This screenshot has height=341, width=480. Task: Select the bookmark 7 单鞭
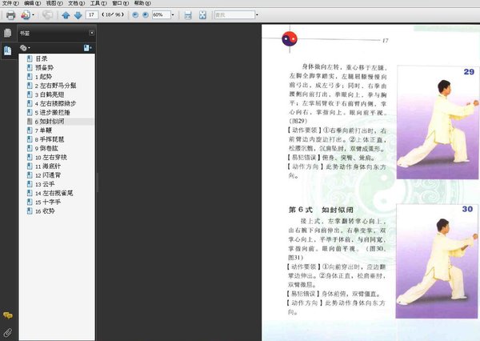click(x=43, y=130)
